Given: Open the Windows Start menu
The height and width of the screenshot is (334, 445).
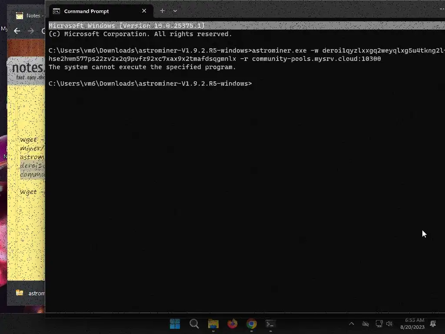Looking at the screenshot, I should pyautogui.click(x=175, y=324).
